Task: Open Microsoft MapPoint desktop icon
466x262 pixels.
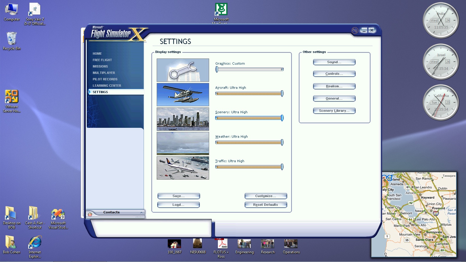Action: click(x=221, y=13)
